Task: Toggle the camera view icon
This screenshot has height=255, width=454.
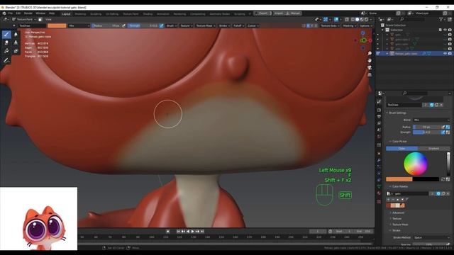Action: coord(370,67)
